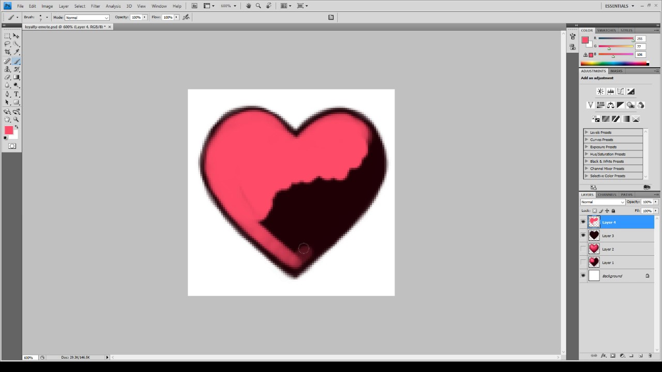Hide the Background layer

pos(583,276)
